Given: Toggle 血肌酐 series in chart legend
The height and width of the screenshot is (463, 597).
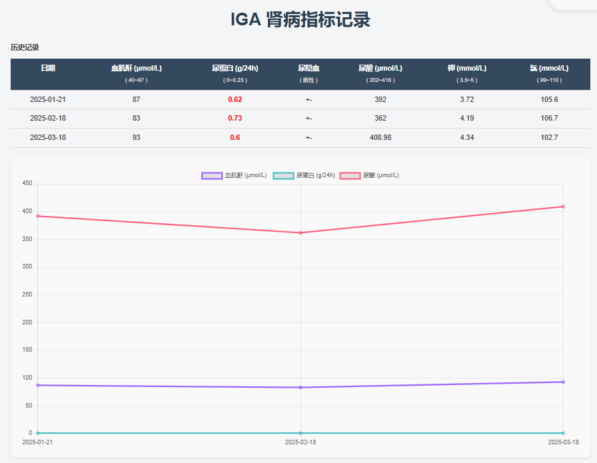Looking at the screenshot, I should tap(234, 175).
